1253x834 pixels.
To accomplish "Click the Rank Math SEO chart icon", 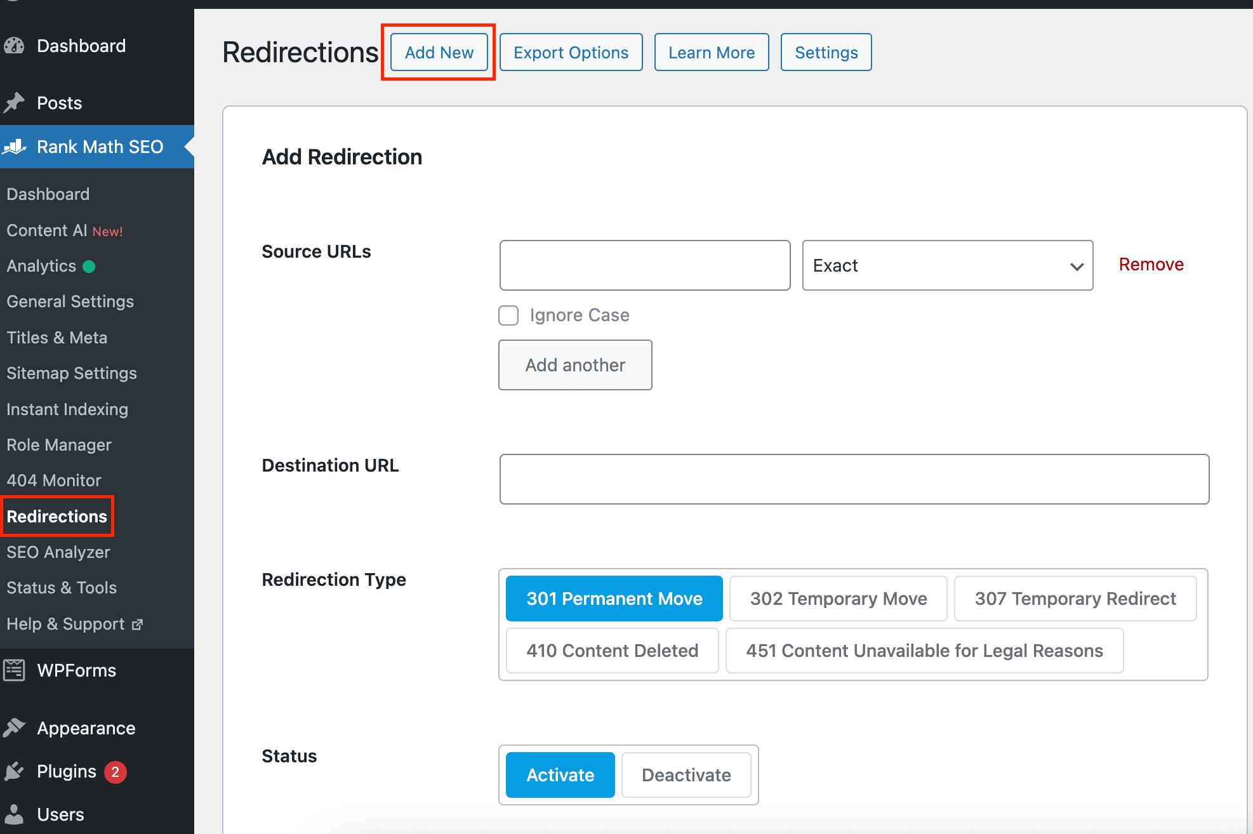I will click(x=14, y=147).
